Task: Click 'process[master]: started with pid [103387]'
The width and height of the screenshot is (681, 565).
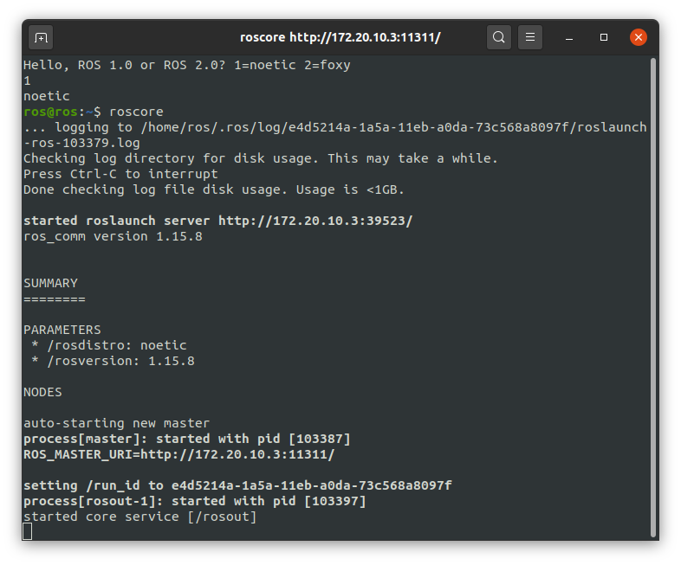Action: [187, 439]
